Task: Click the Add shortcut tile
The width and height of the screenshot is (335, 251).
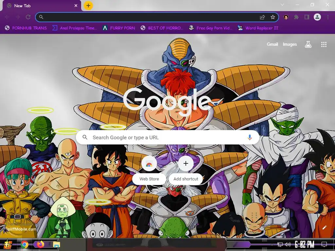Action: (186, 170)
